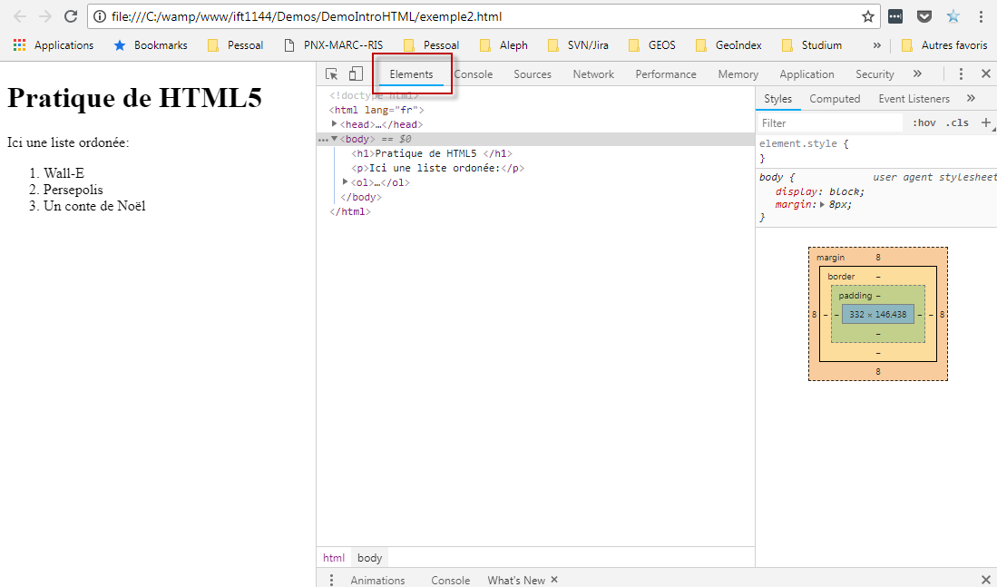Open the Performance tab
Image resolution: width=997 pixels, height=587 pixels.
(666, 74)
